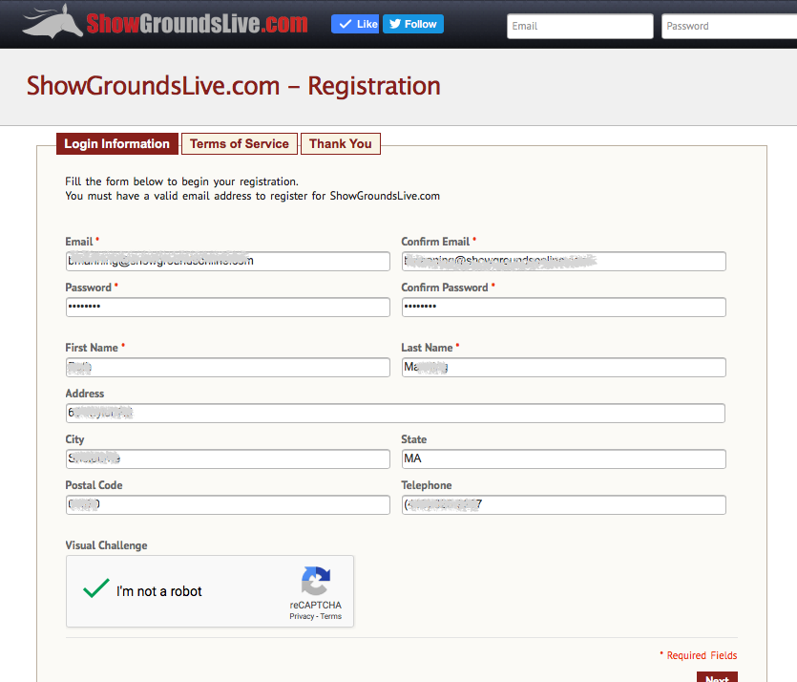Click the reCAPTCHA logo icon
This screenshot has height=682, width=797.
pyautogui.click(x=316, y=581)
